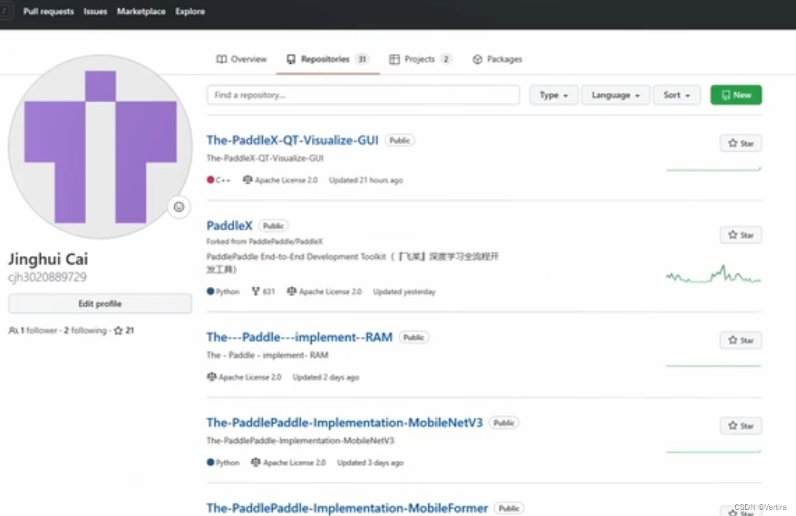Click the 'Updated yesterday' text
Image resolution: width=796 pixels, height=516 pixels.
(x=404, y=292)
